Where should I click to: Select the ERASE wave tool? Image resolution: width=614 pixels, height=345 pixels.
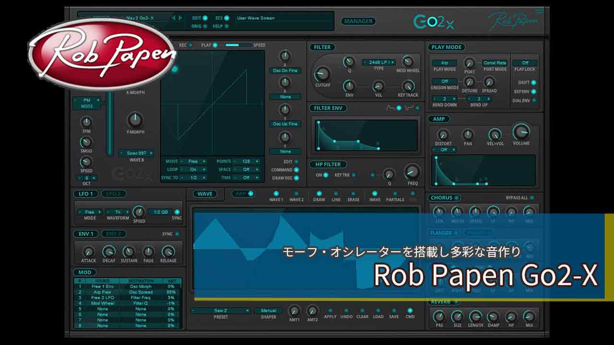(x=353, y=194)
